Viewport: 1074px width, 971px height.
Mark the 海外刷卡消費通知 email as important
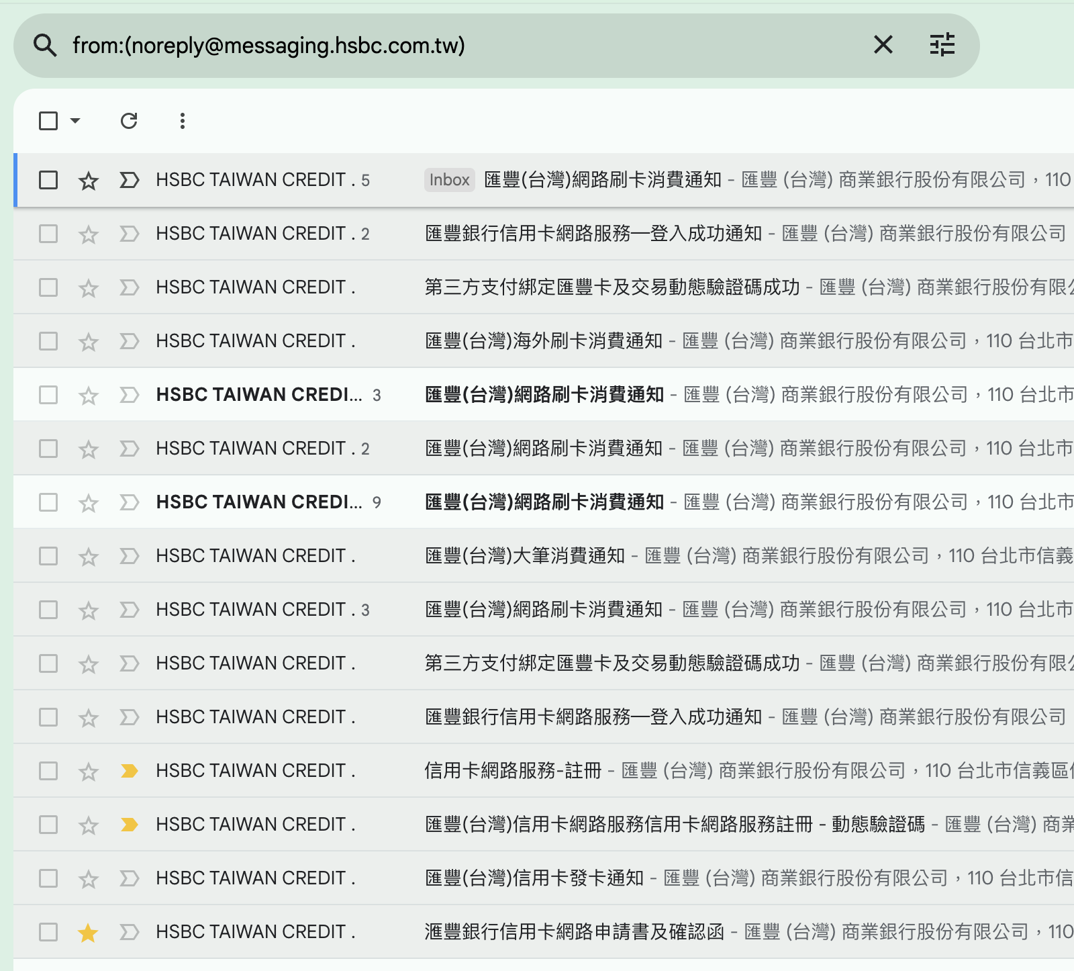129,341
